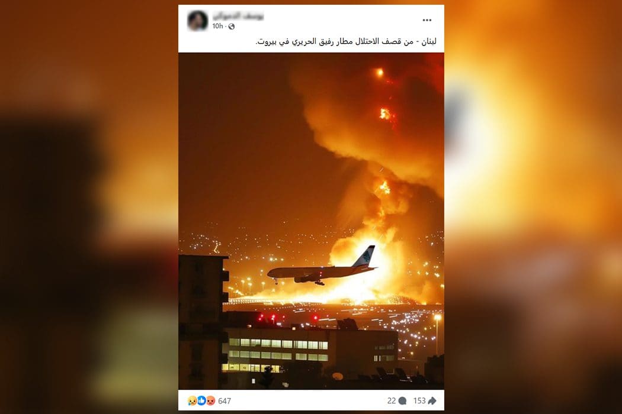Click the comment bubble icon

[x=402, y=401]
